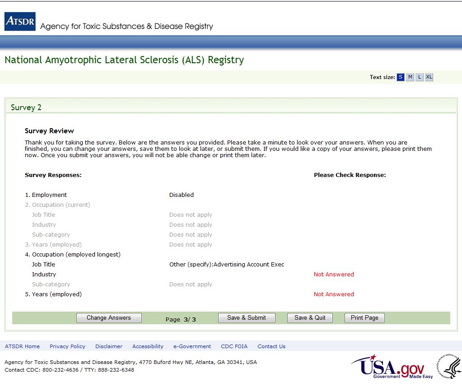Open the e-Government footer link
The image size is (462, 387).
coord(192,346)
